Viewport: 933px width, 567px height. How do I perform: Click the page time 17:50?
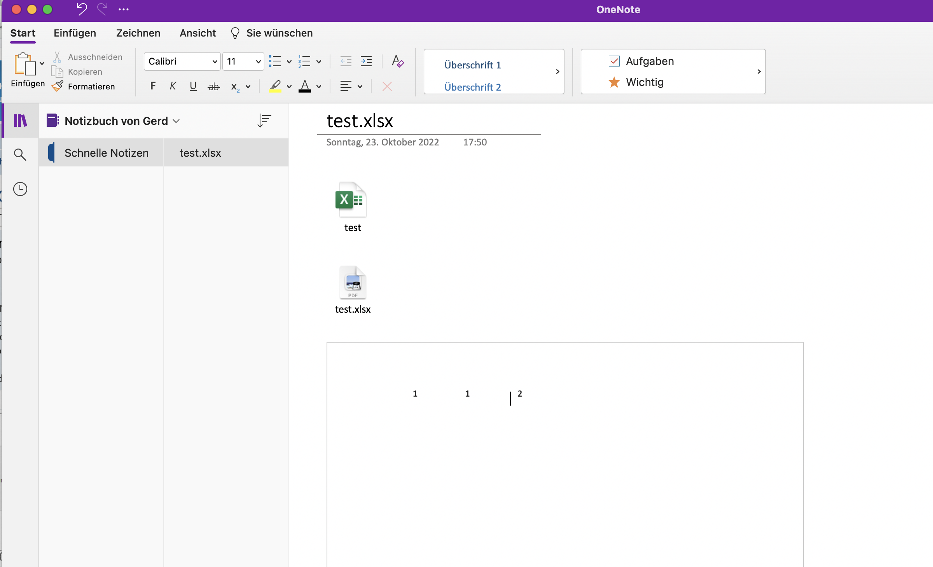(475, 142)
